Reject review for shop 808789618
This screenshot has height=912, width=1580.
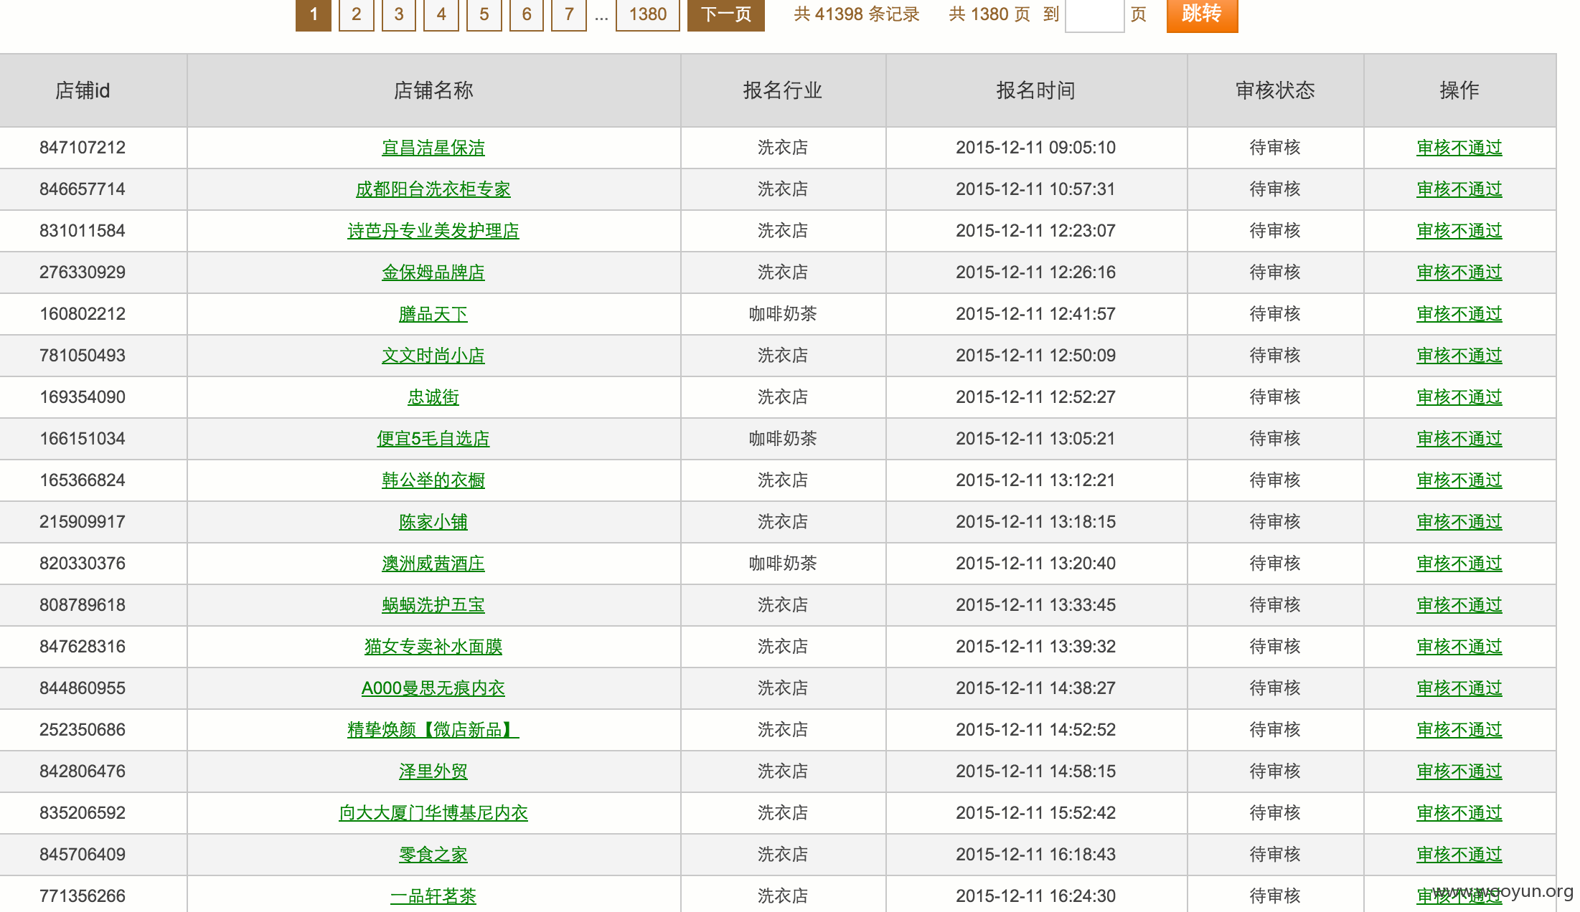(1459, 605)
